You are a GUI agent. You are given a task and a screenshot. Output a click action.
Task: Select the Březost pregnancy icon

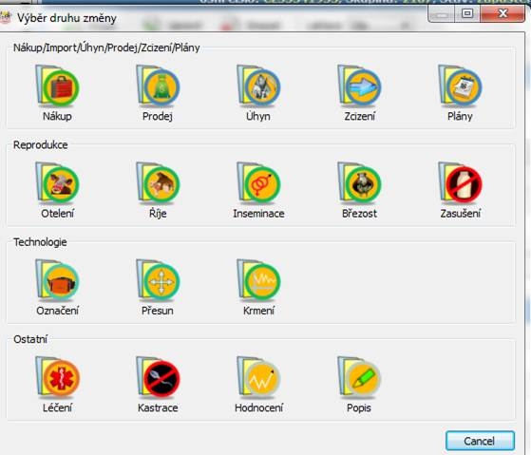click(359, 184)
